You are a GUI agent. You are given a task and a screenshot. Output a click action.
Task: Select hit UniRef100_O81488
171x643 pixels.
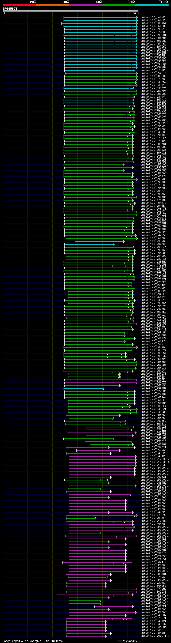pos(153,220)
